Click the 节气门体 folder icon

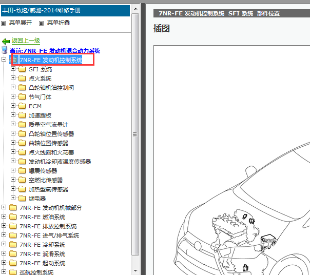point(22,96)
